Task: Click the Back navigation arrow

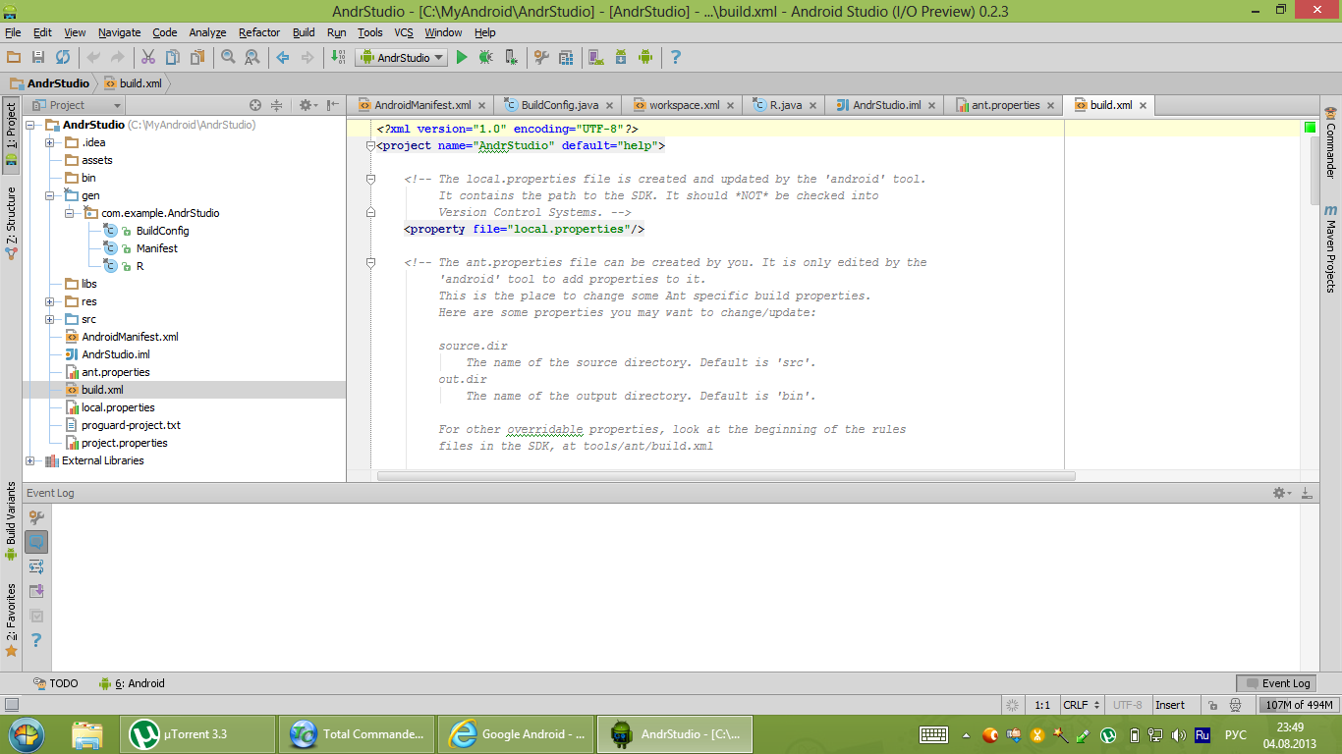Action: click(283, 58)
